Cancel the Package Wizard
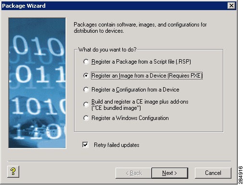Viewport: 244px width, 185px height. [x=213, y=173]
